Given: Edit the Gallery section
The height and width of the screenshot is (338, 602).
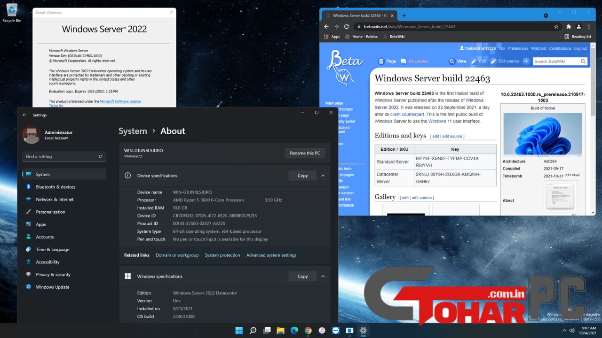Looking at the screenshot, I should point(405,198).
